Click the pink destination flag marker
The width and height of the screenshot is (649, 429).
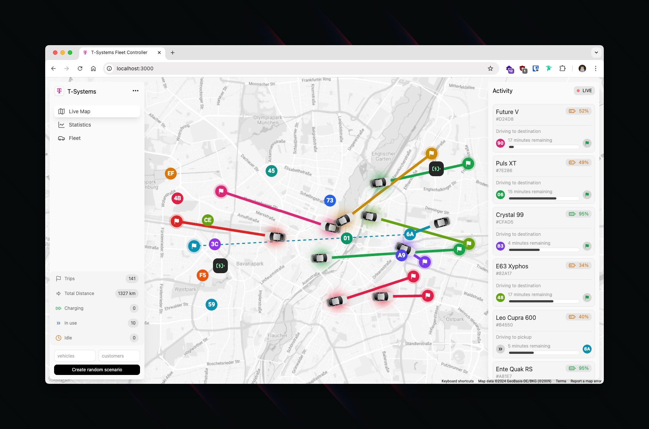pyautogui.click(x=221, y=191)
